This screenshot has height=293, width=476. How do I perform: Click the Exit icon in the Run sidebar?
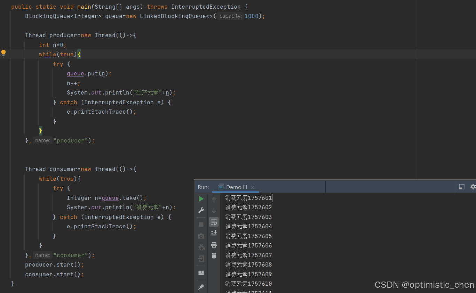tap(201, 259)
